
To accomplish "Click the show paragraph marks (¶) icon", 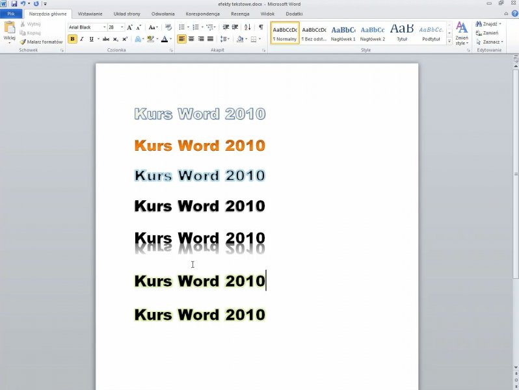I will (x=261, y=27).
